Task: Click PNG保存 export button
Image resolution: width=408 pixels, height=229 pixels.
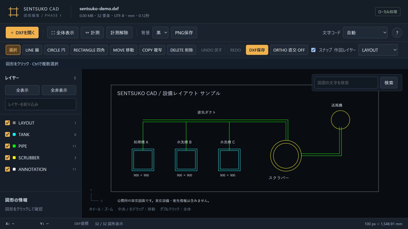Action: click(x=184, y=32)
